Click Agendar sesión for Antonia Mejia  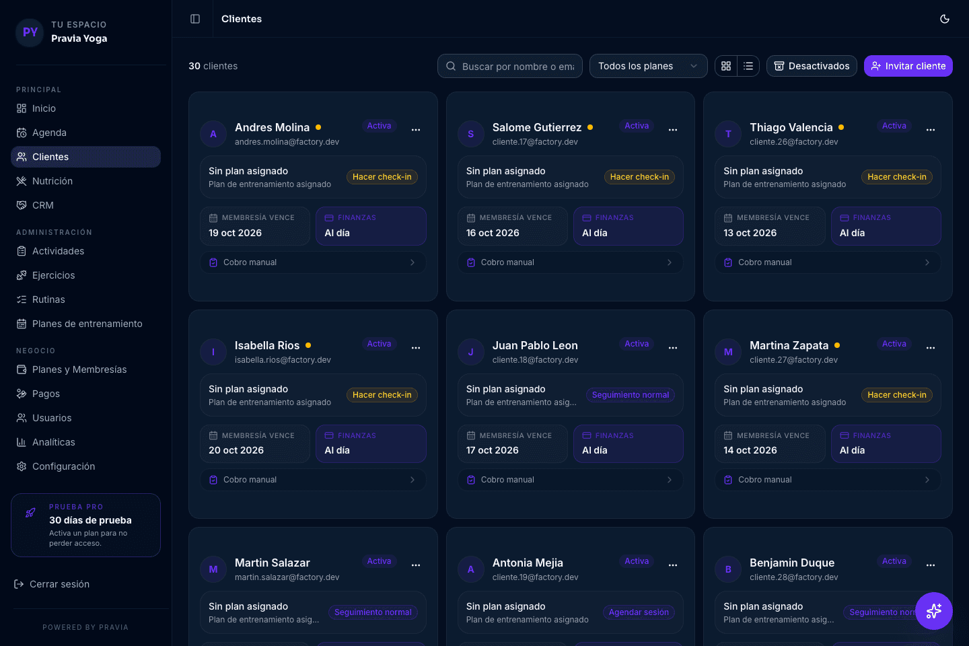[x=639, y=612]
